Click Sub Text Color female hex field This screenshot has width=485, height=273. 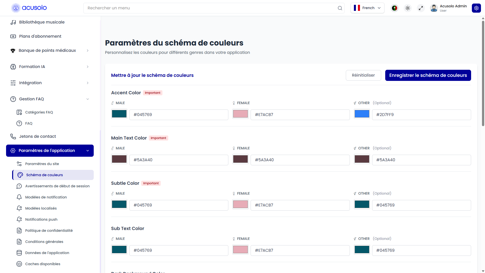click(300, 251)
